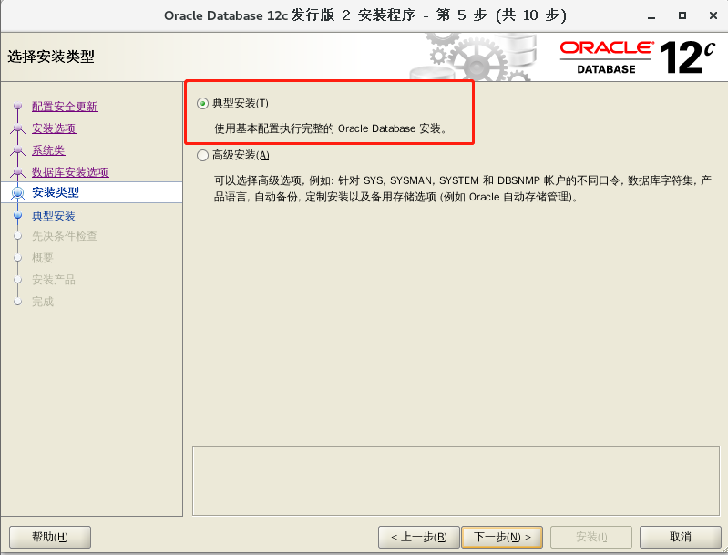Click the 概要 step entry
Screen dimensions: 728x555
(43, 258)
